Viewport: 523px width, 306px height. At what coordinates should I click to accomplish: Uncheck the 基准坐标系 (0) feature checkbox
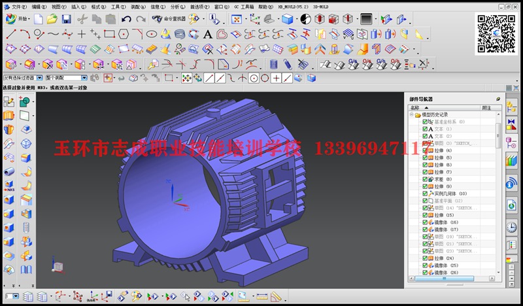pyautogui.click(x=425, y=122)
